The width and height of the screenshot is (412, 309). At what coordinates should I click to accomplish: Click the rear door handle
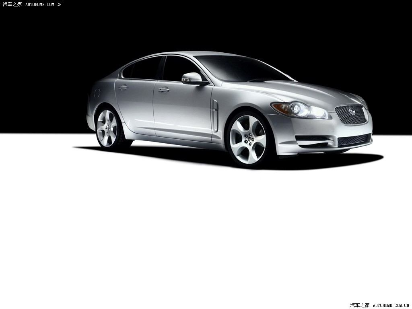(123, 87)
